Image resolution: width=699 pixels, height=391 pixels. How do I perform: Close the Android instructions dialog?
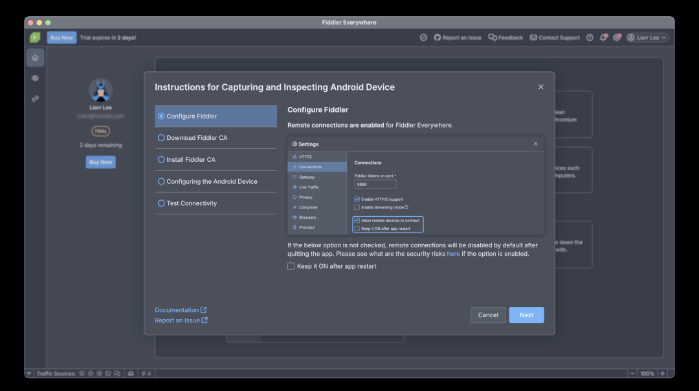click(541, 87)
